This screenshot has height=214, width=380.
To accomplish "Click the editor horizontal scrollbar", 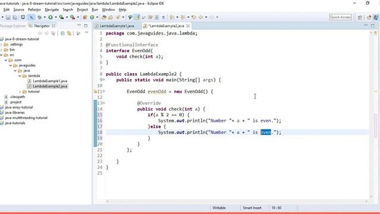I will click(x=237, y=201).
